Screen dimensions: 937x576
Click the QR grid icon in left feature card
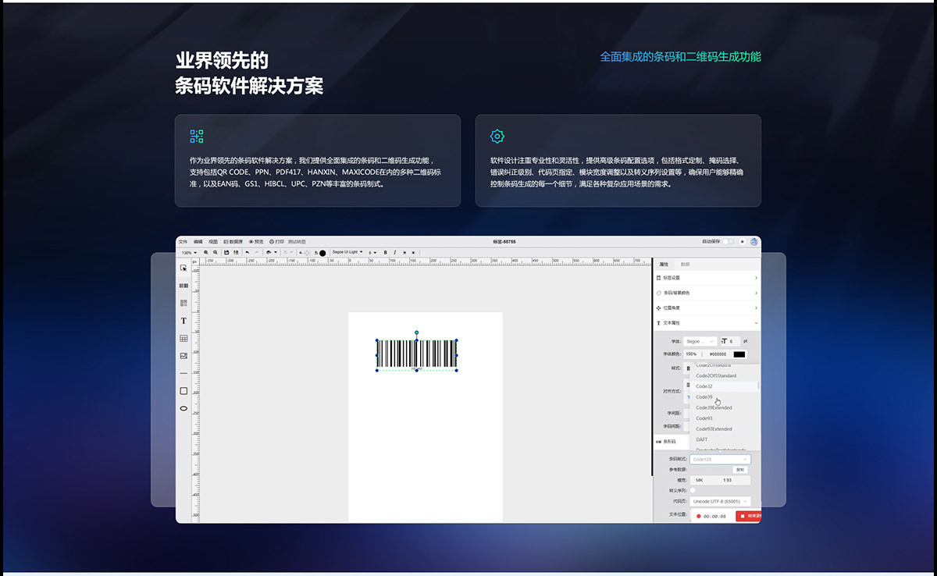197,137
